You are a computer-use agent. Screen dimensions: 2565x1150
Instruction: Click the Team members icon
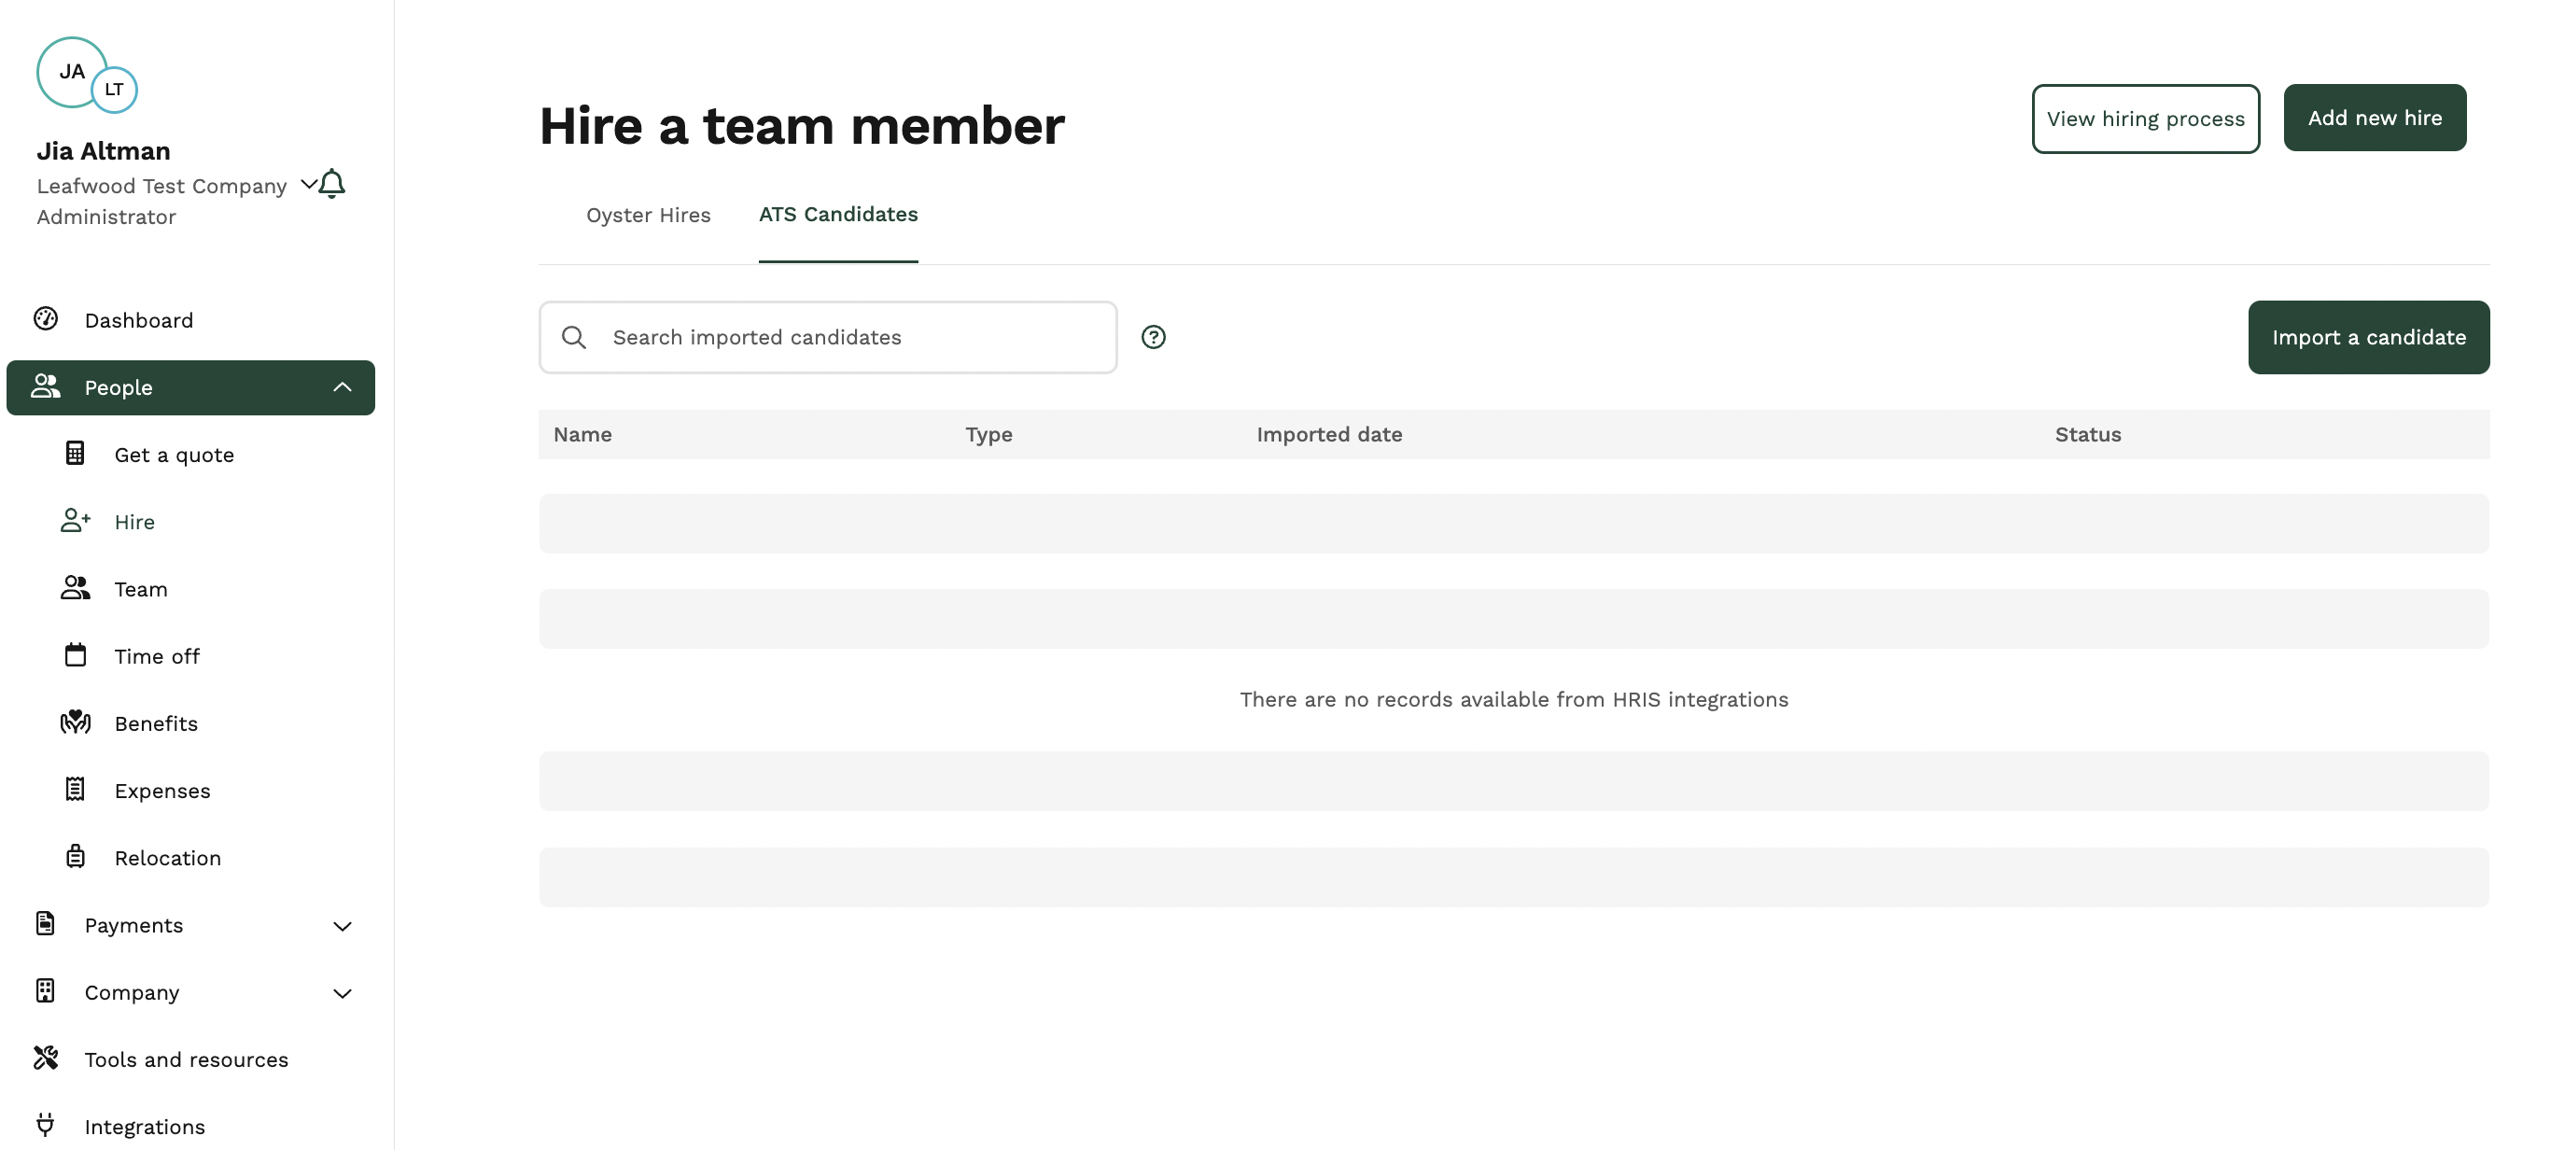coord(76,587)
